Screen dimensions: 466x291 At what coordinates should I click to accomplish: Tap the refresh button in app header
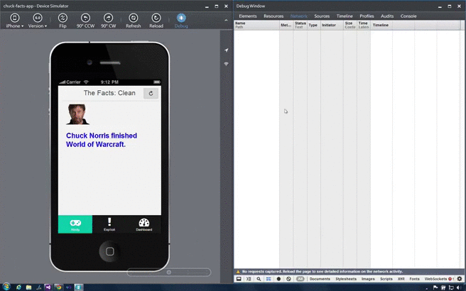(x=151, y=93)
